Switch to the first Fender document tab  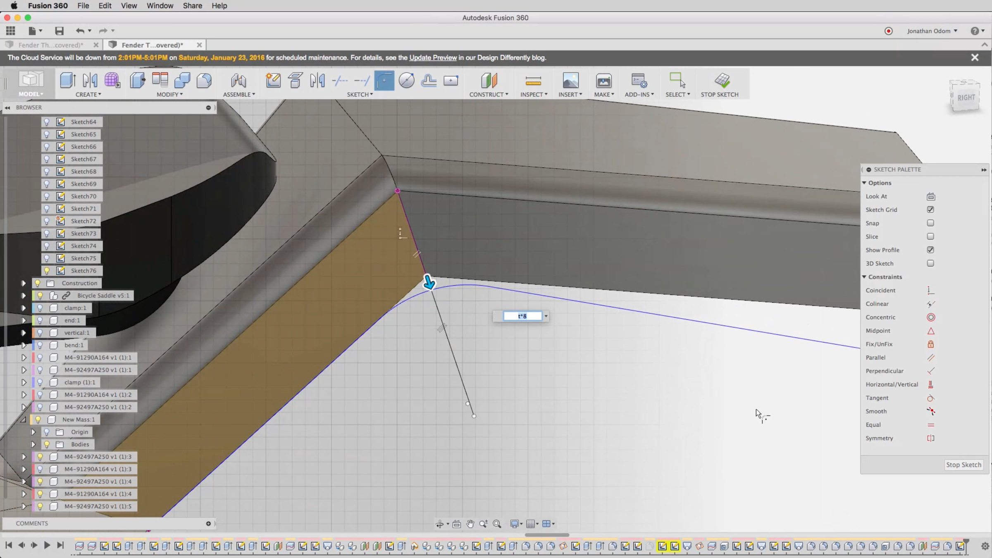click(51, 45)
